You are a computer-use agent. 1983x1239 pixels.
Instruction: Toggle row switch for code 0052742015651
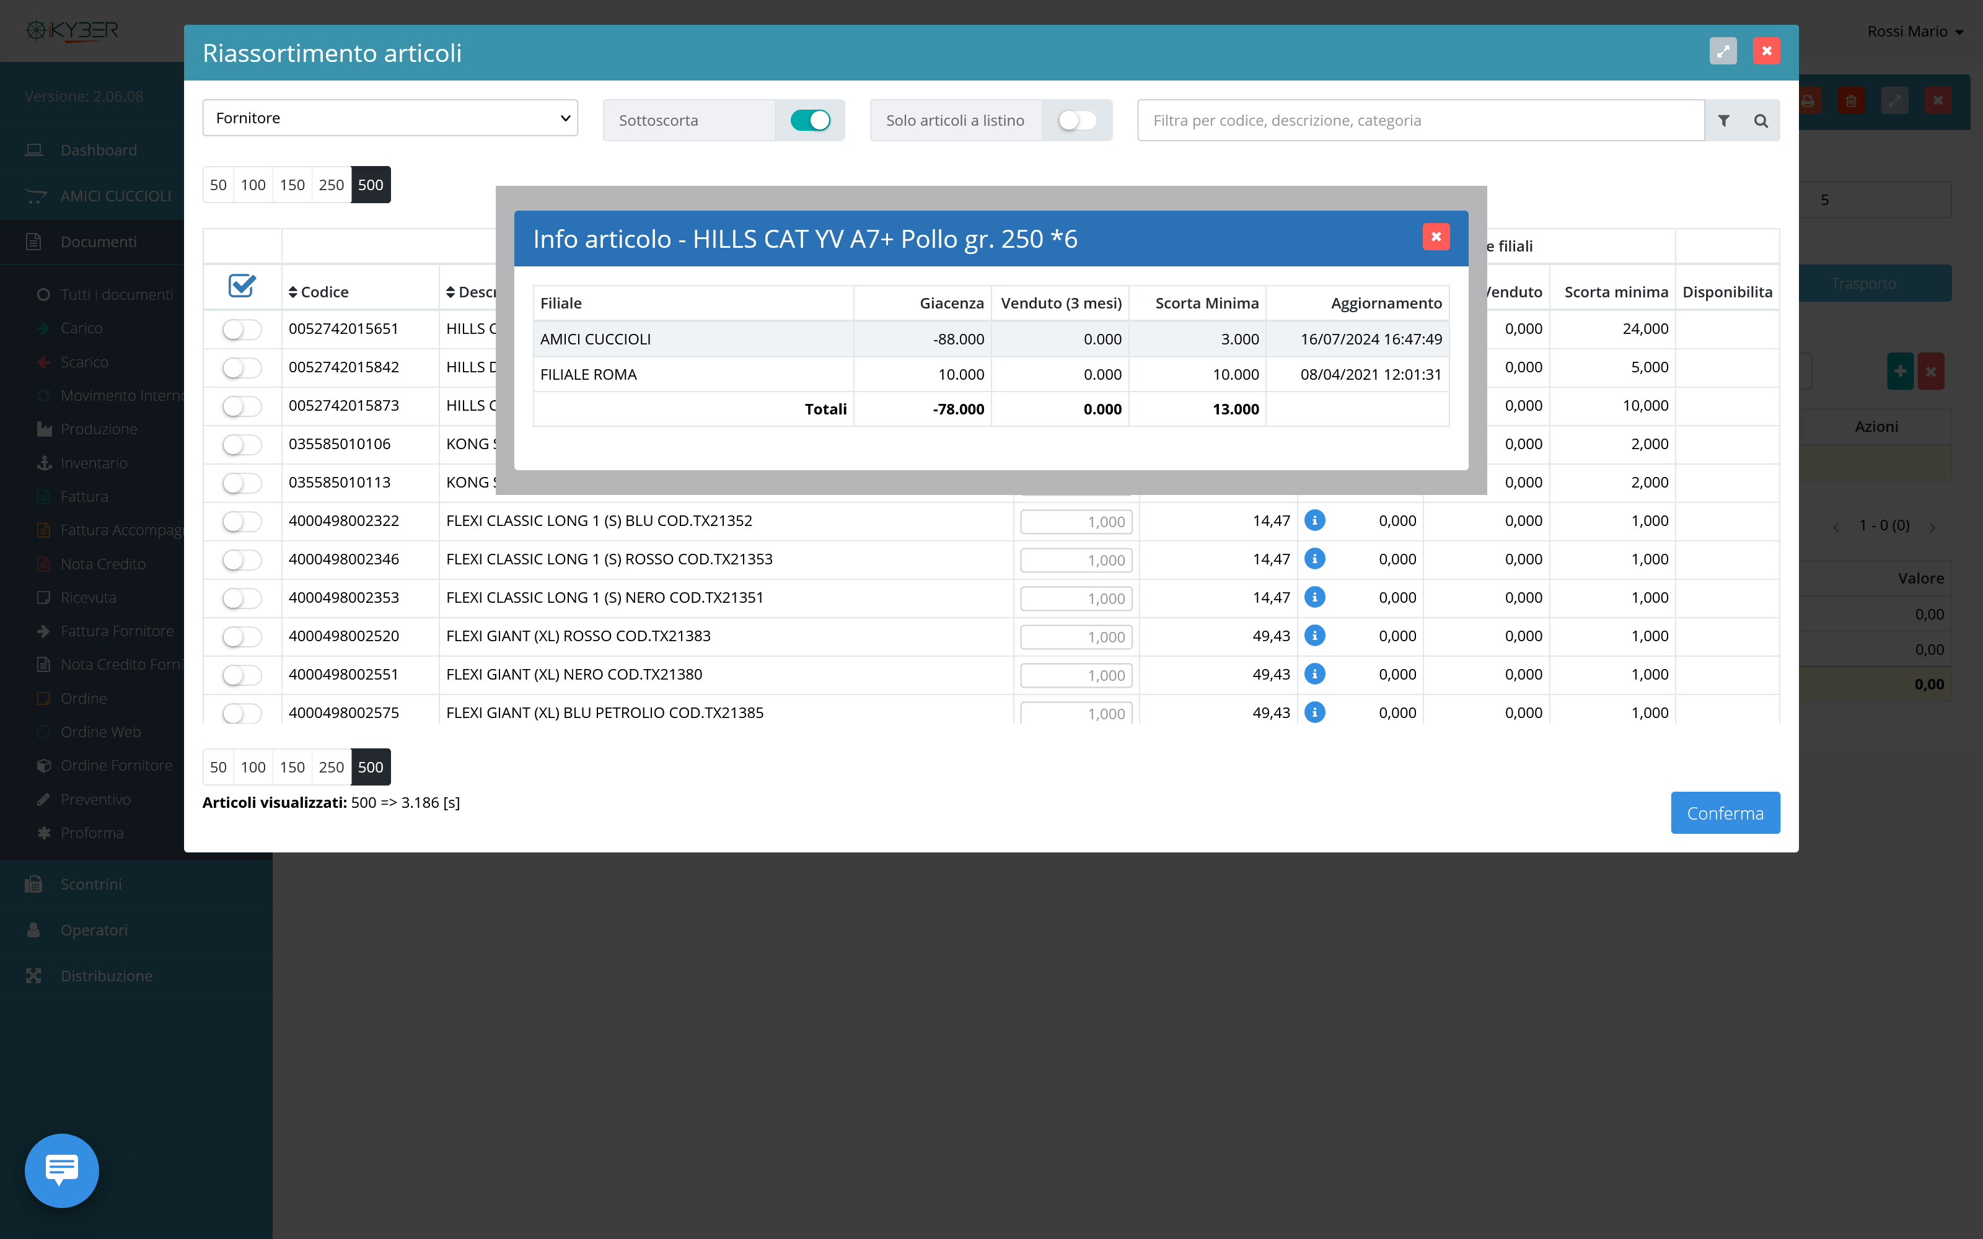tap(242, 330)
